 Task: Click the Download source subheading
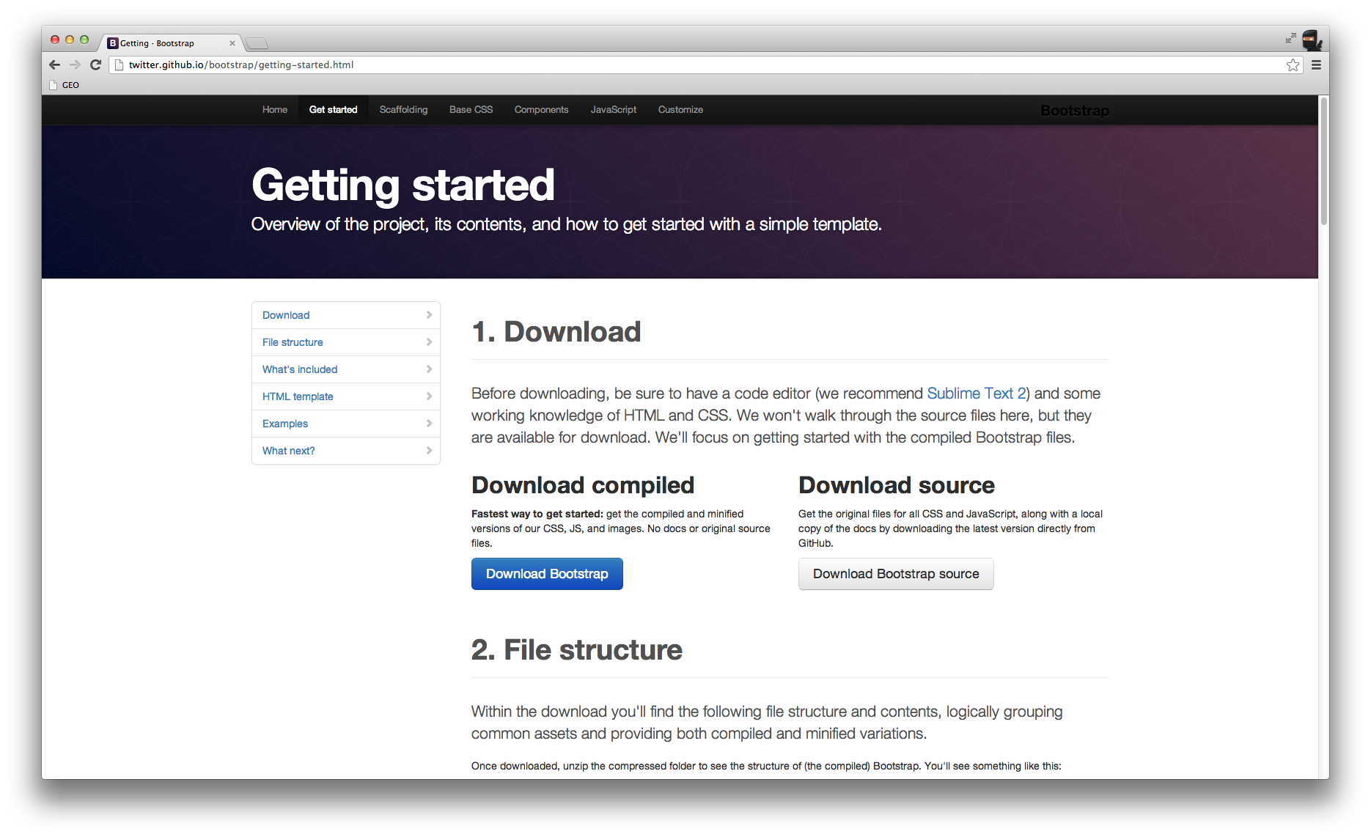897,485
